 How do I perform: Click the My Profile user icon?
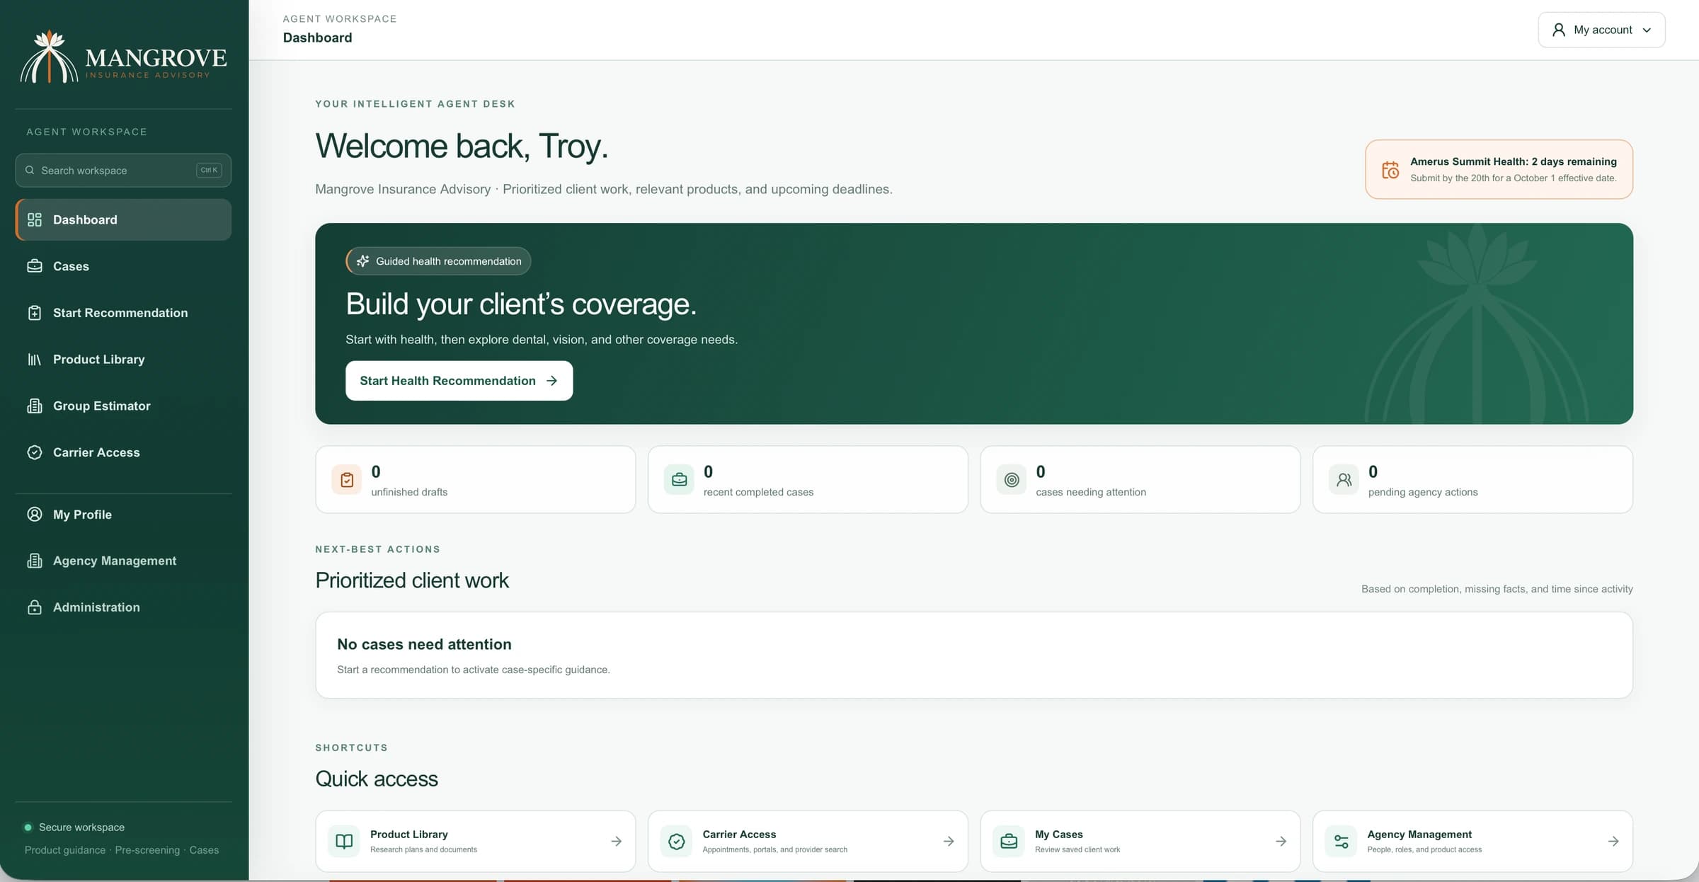click(x=35, y=515)
